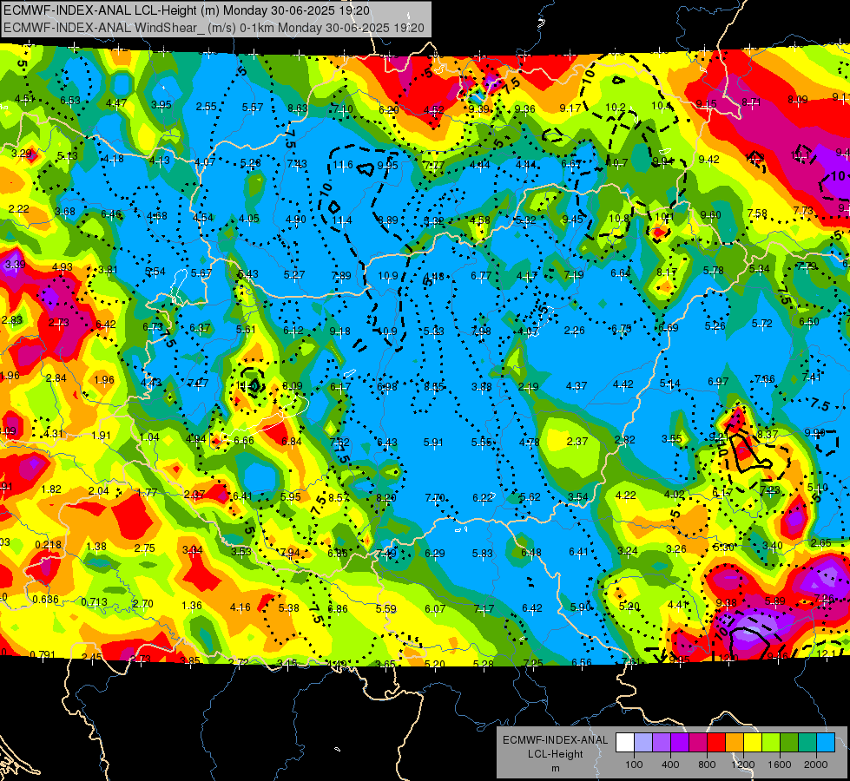Click grid point value 7.17
The height and width of the screenshot is (781, 850).
coord(484,609)
